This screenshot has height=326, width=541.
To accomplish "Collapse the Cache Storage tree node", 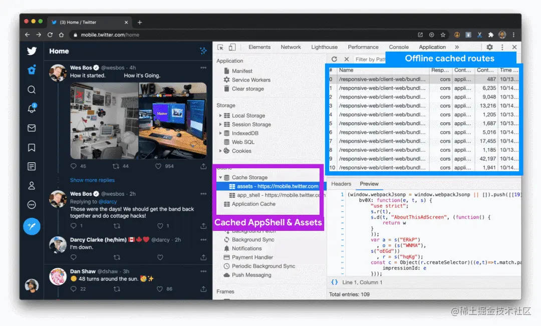I will point(220,177).
